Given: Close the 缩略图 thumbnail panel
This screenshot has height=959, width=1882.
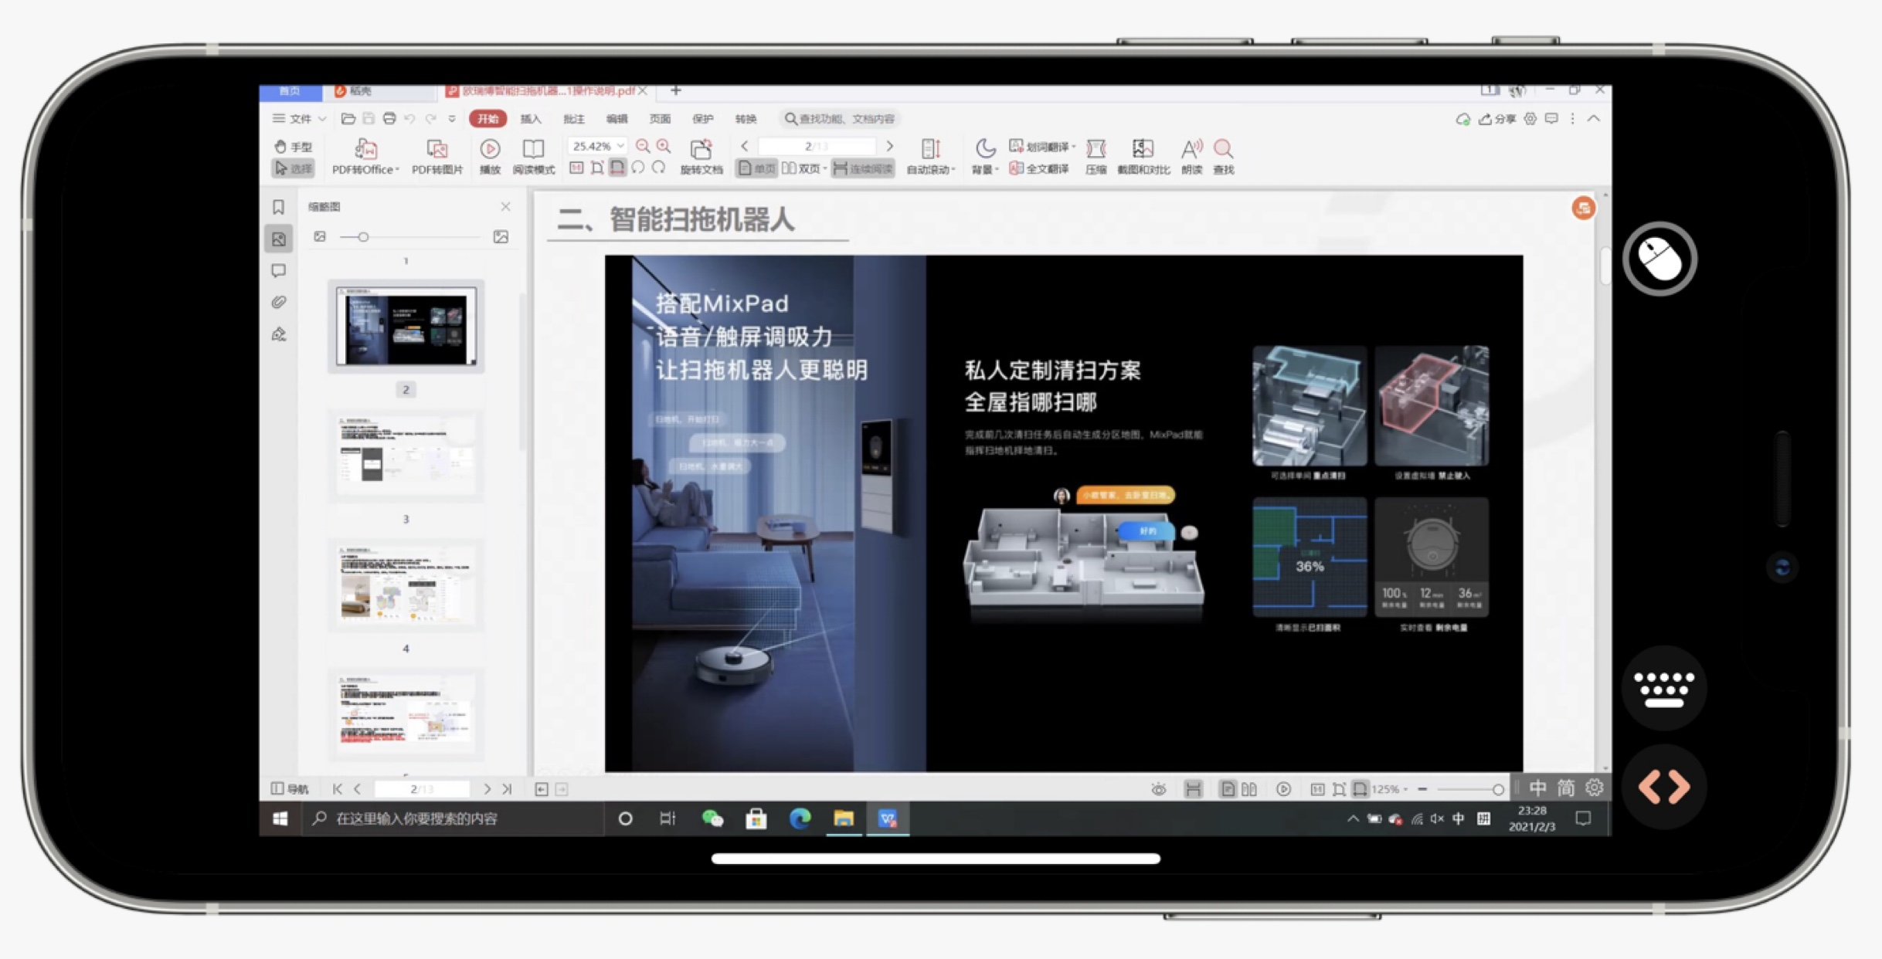Looking at the screenshot, I should tap(505, 206).
